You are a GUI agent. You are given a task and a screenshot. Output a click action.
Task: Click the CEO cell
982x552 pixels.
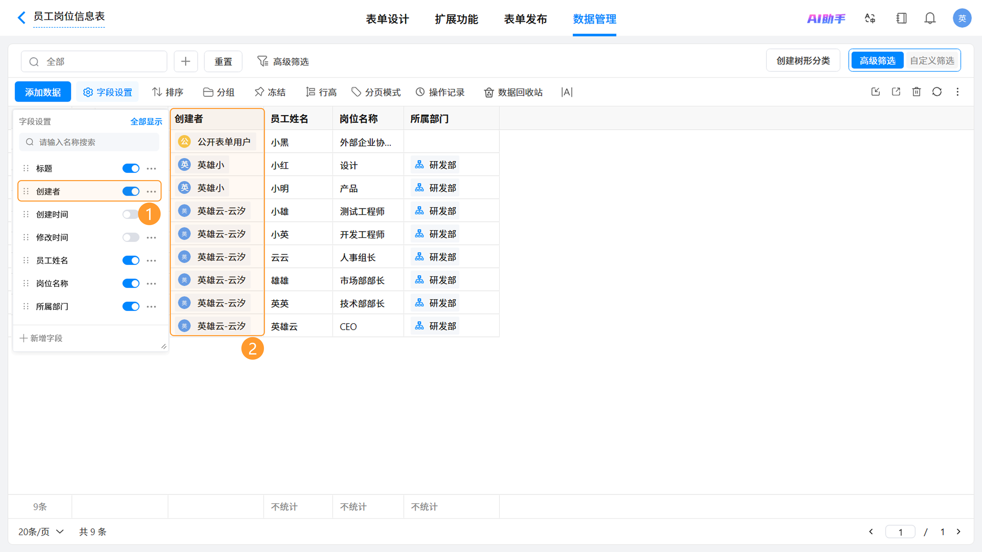click(368, 326)
